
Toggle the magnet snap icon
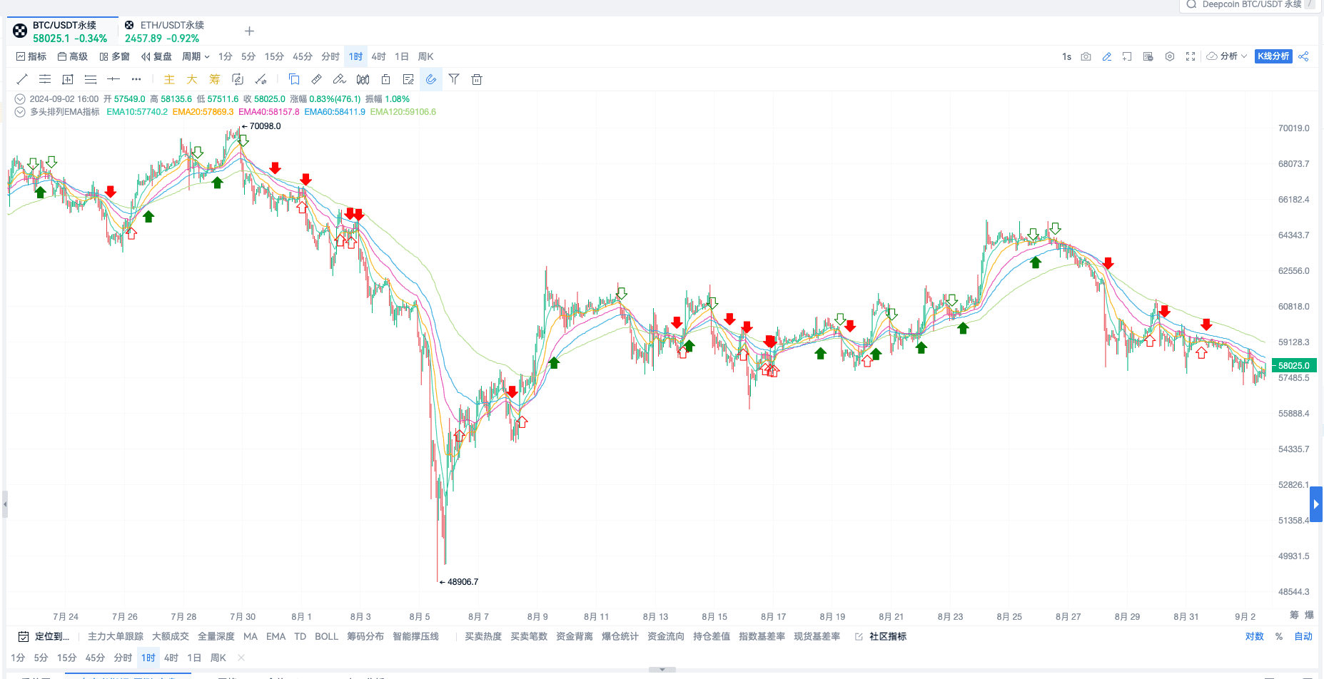click(x=431, y=79)
